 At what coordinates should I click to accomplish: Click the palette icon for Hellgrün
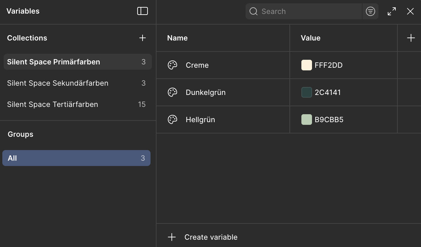click(172, 120)
